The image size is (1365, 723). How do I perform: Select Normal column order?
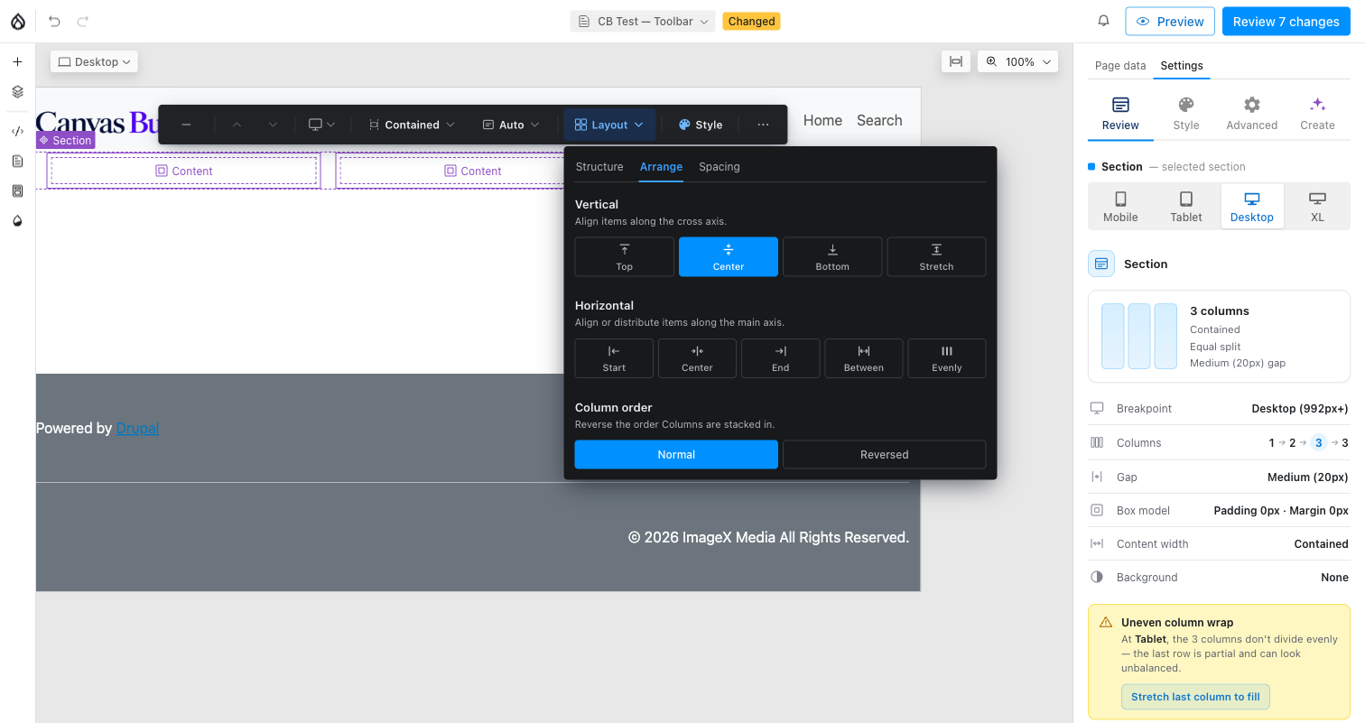pyautogui.click(x=676, y=454)
